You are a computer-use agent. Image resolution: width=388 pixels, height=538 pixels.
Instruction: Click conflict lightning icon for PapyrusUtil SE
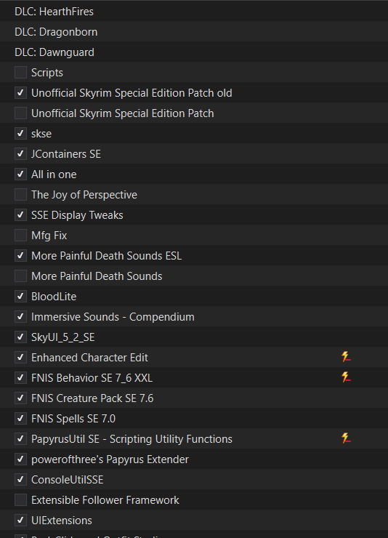[x=346, y=438]
